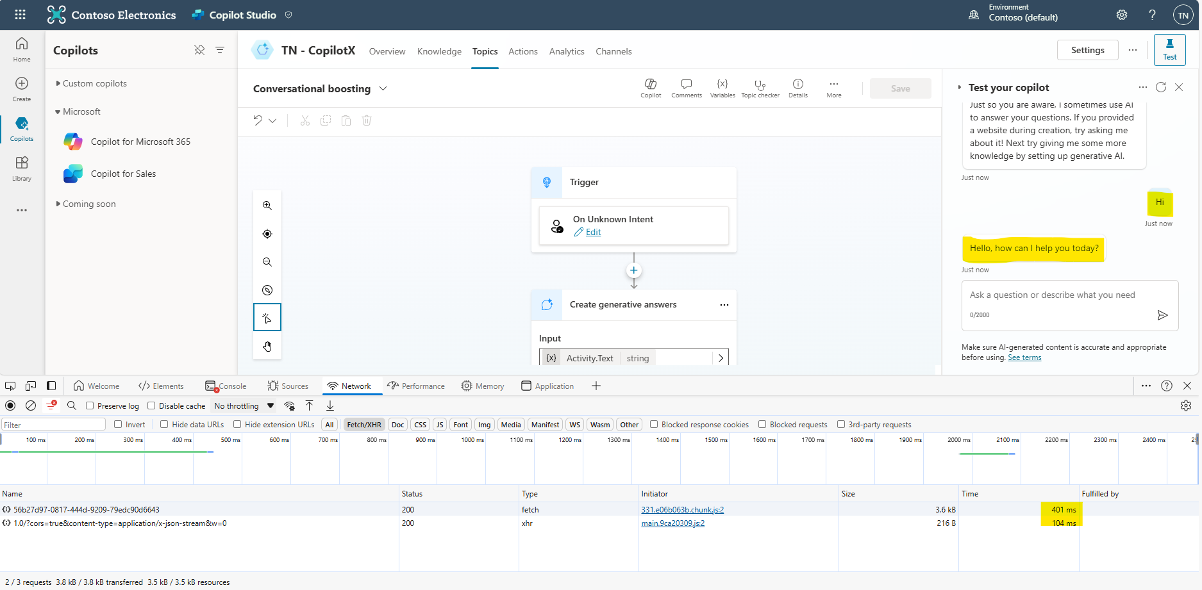Select the hand pan tool
Image resolution: width=1202 pixels, height=590 pixels.
[267, 347]
